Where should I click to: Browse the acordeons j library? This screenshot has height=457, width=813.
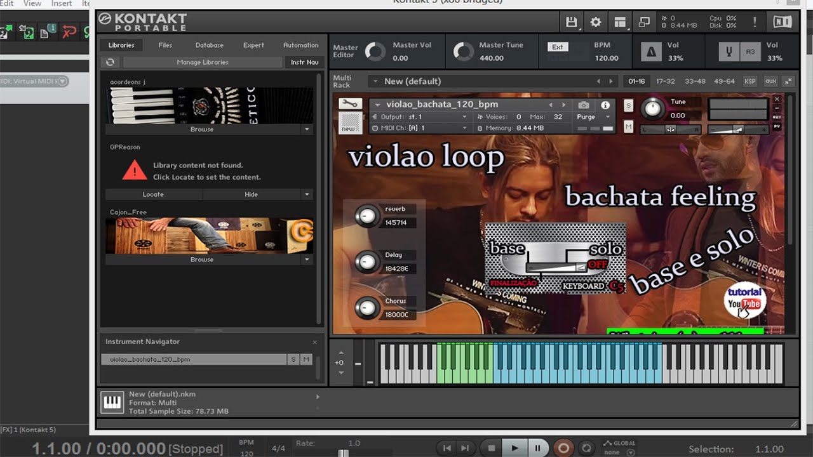(x=202, y=129)
